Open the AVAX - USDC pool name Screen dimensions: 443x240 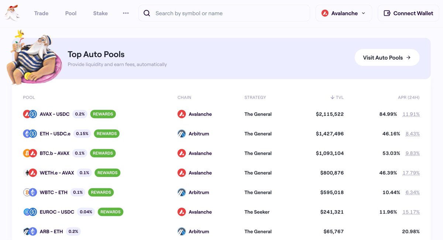(x=55, y=114)
